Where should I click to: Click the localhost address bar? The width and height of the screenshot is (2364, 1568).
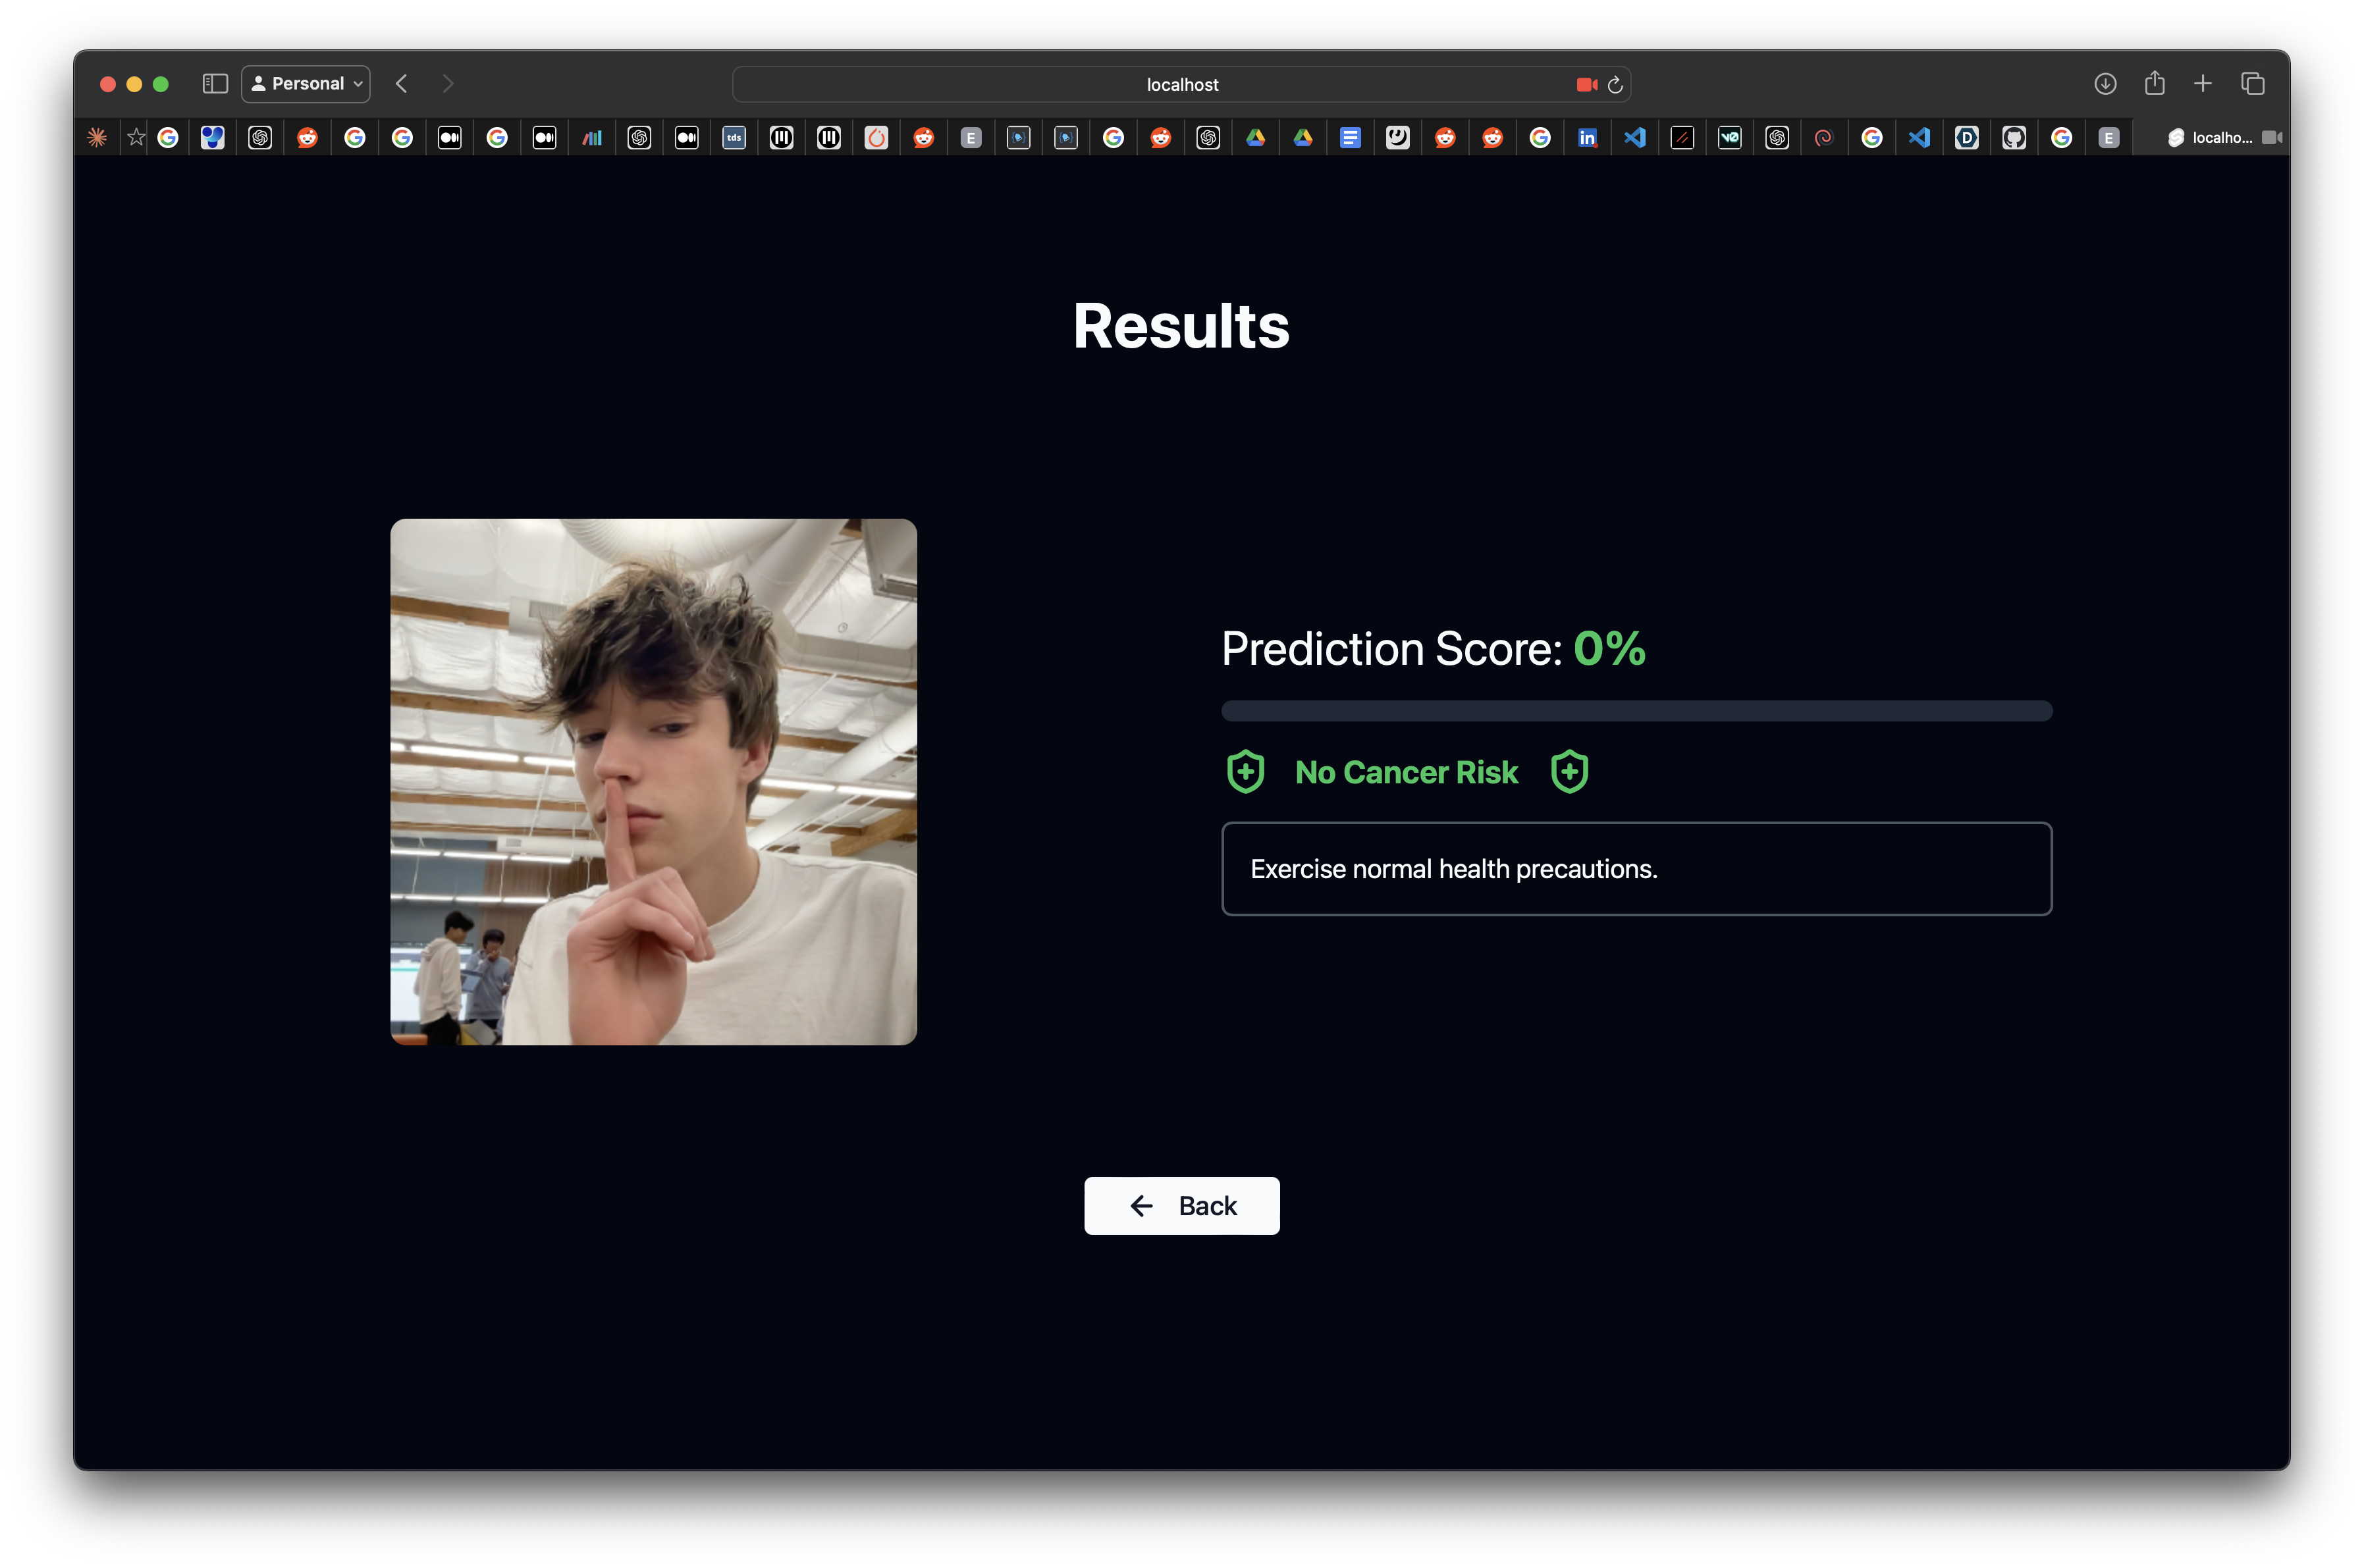(1181, 85)
